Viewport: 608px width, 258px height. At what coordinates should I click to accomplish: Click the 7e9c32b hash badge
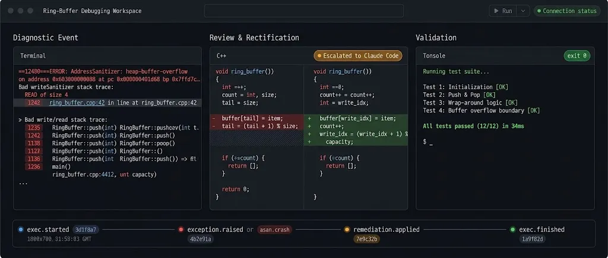tap(366, 239)
